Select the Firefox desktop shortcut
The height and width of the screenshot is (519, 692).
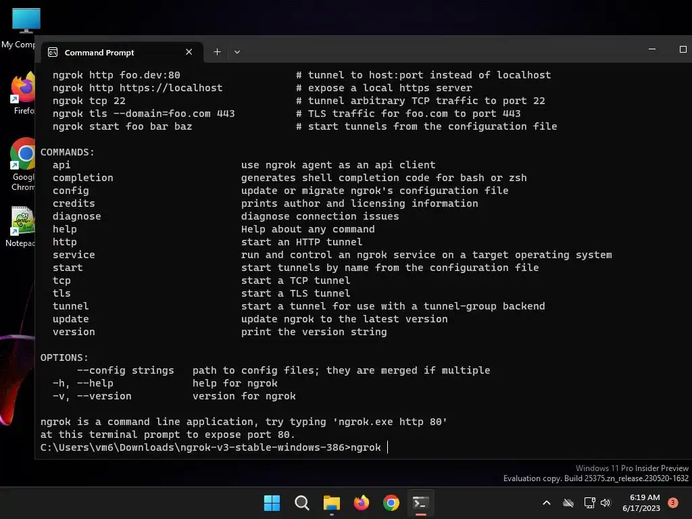point(23,93)
